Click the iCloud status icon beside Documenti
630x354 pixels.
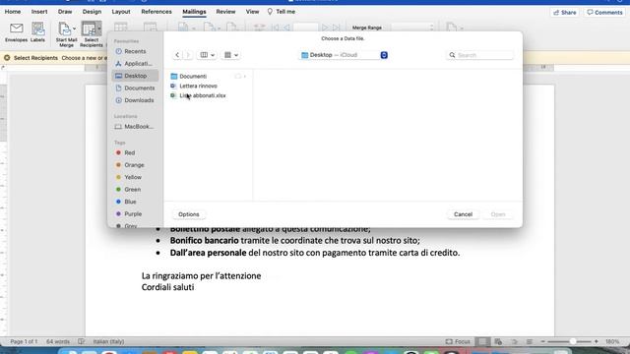tap(238, 77)
